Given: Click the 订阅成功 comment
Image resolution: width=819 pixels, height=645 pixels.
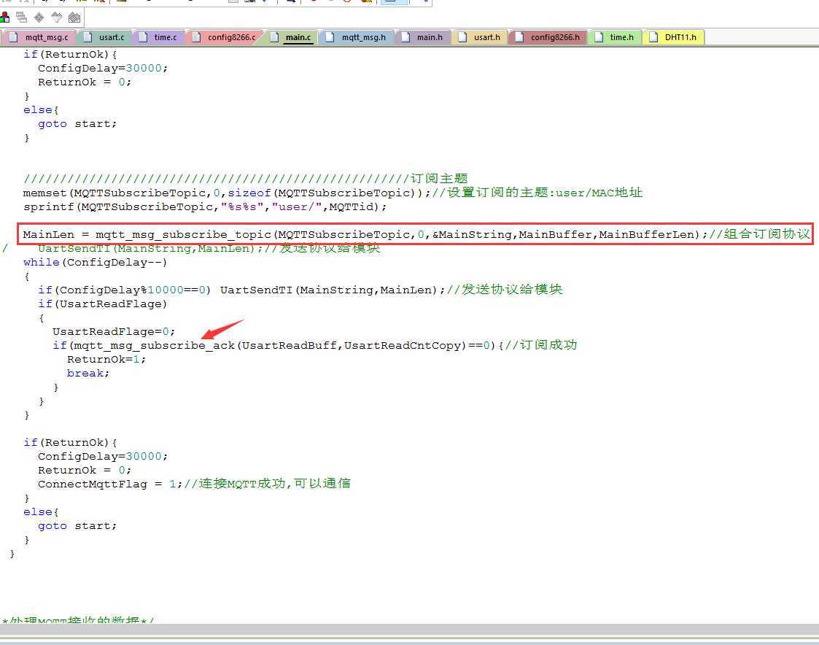Looking at the screenshot, I should (540, 345).
